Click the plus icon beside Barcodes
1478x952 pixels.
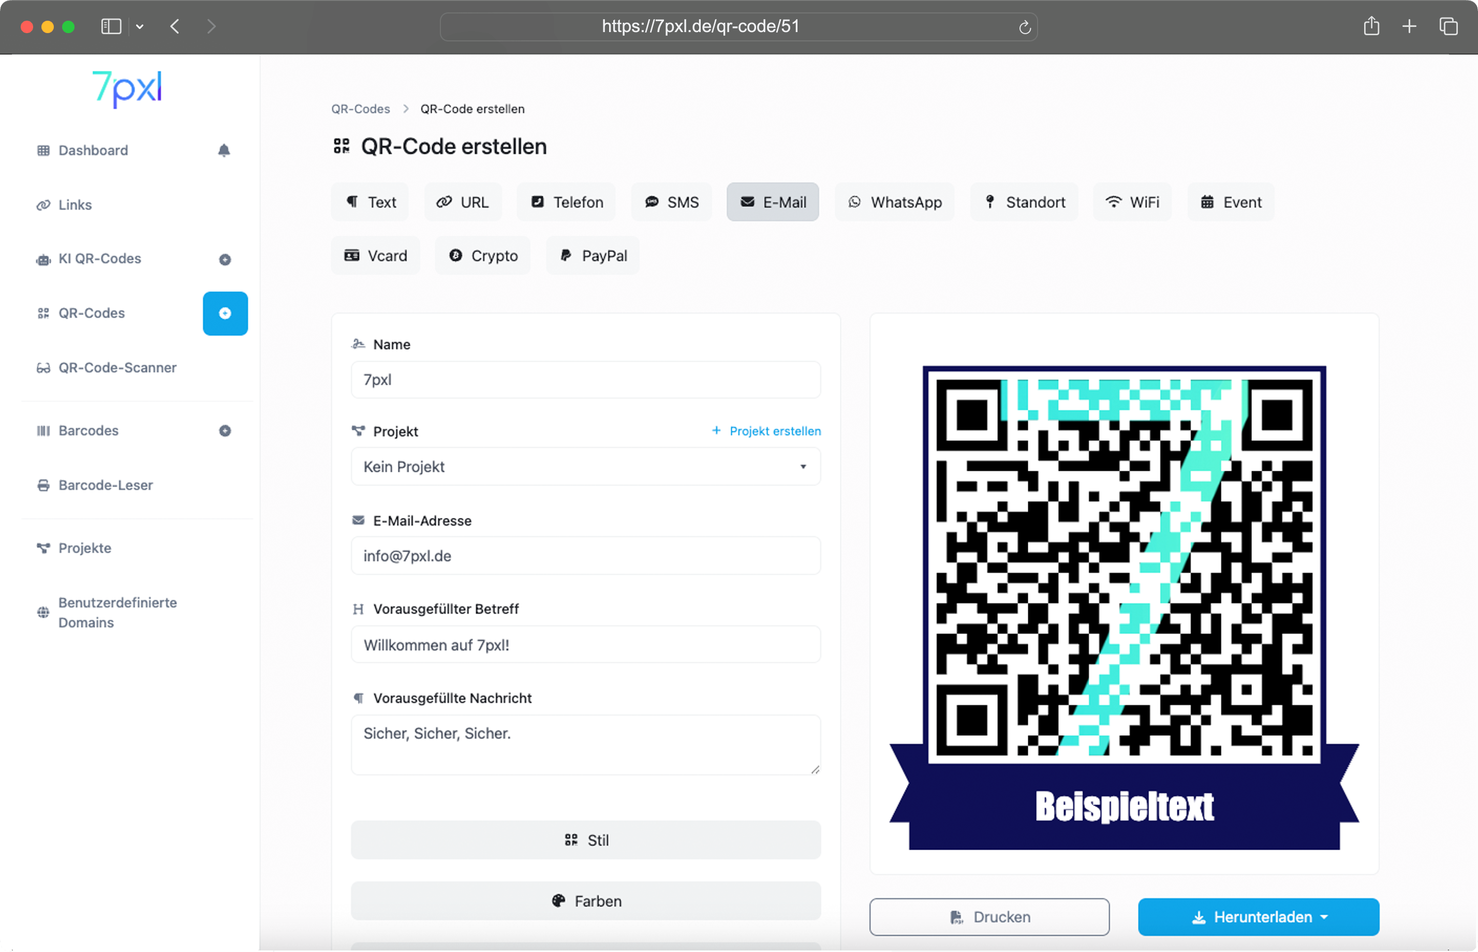225,431
